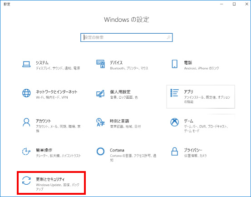Screen dimensions: 251x197
Task: Select the 電話 category title
Action: click(x=188, y=63)
